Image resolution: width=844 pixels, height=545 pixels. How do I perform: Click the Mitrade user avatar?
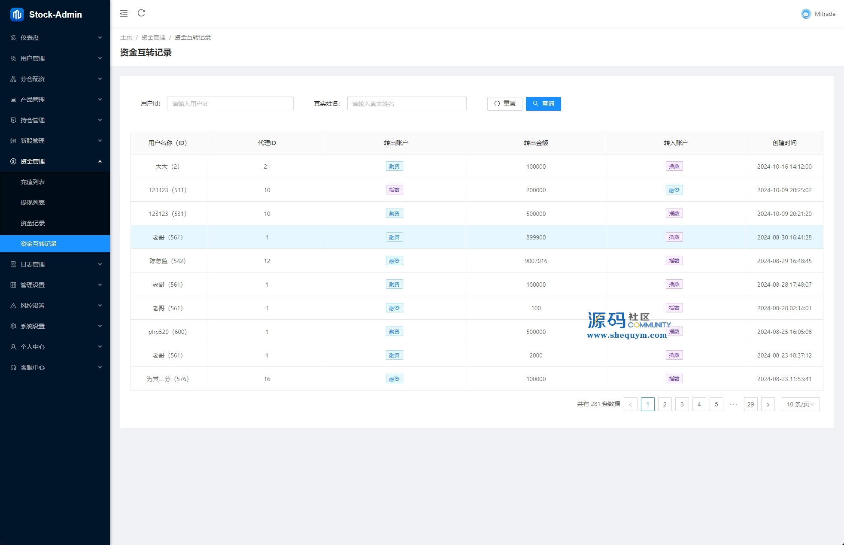pos(806,14)
